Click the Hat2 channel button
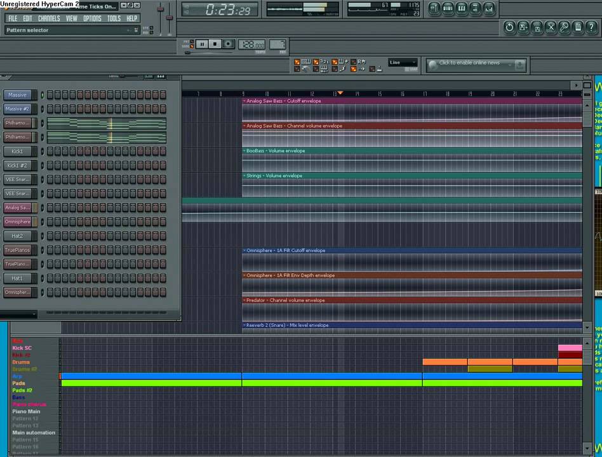 17,236
